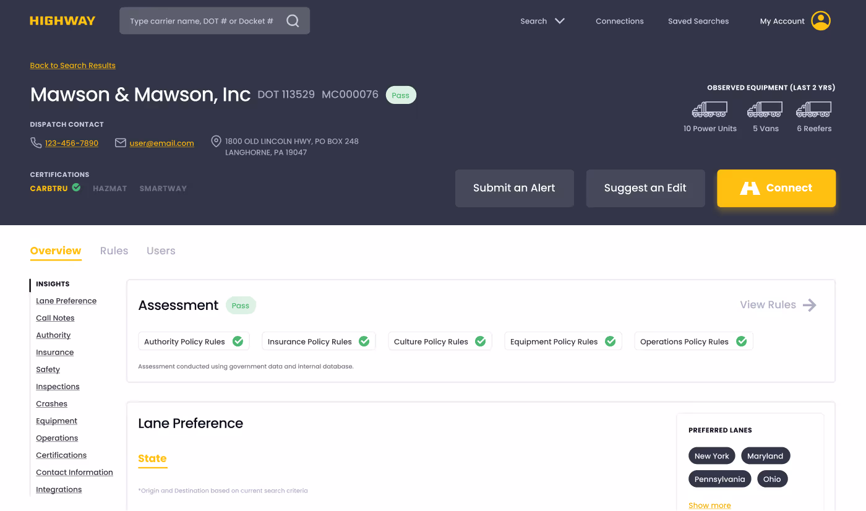Open the My Account avatar icon

coord(821,21)
